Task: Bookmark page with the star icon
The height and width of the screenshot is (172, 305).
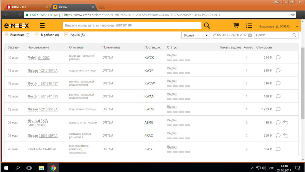Action: 293,15
